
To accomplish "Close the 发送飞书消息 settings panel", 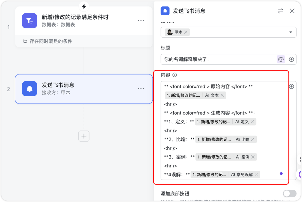I will pos(292,11).
